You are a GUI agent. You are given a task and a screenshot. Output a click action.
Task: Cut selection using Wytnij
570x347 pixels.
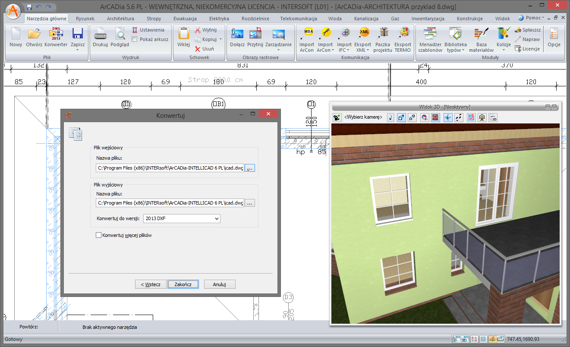tap(205, 30)
